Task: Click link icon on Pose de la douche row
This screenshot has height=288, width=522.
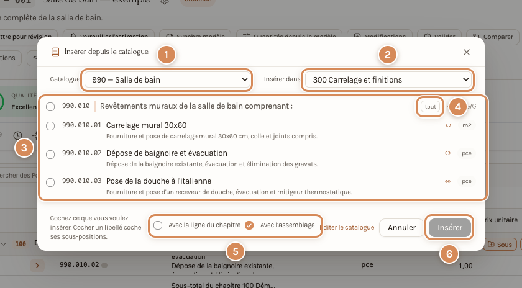Action: click(x=448, y=182)
